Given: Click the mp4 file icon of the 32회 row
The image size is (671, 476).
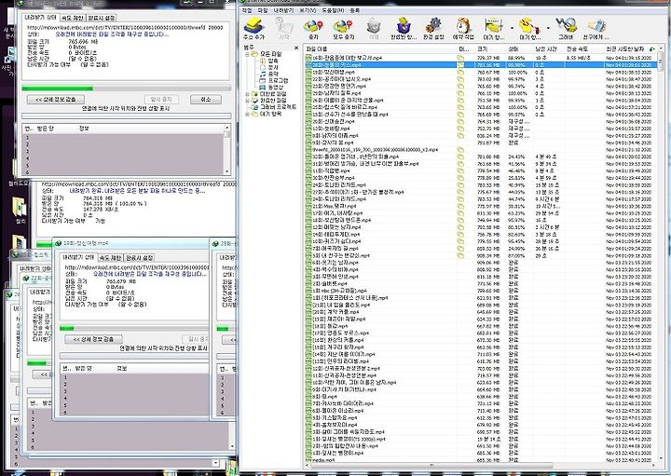Looking at the screenshot, I should click(x=308, y=156).
